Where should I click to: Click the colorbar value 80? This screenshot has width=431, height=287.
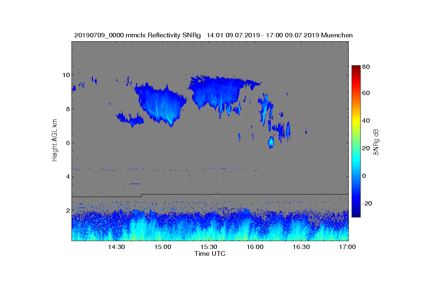coord(366,67)
